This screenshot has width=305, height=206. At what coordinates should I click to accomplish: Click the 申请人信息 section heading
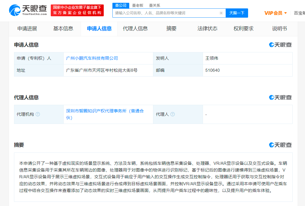coord(26,45)
